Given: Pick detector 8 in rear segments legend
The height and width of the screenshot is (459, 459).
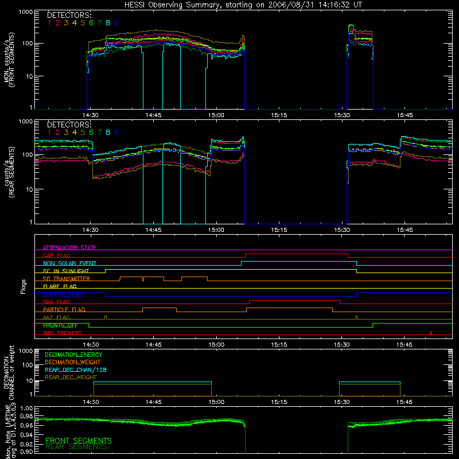Looking at the screenshot, I should coord(108,133).
